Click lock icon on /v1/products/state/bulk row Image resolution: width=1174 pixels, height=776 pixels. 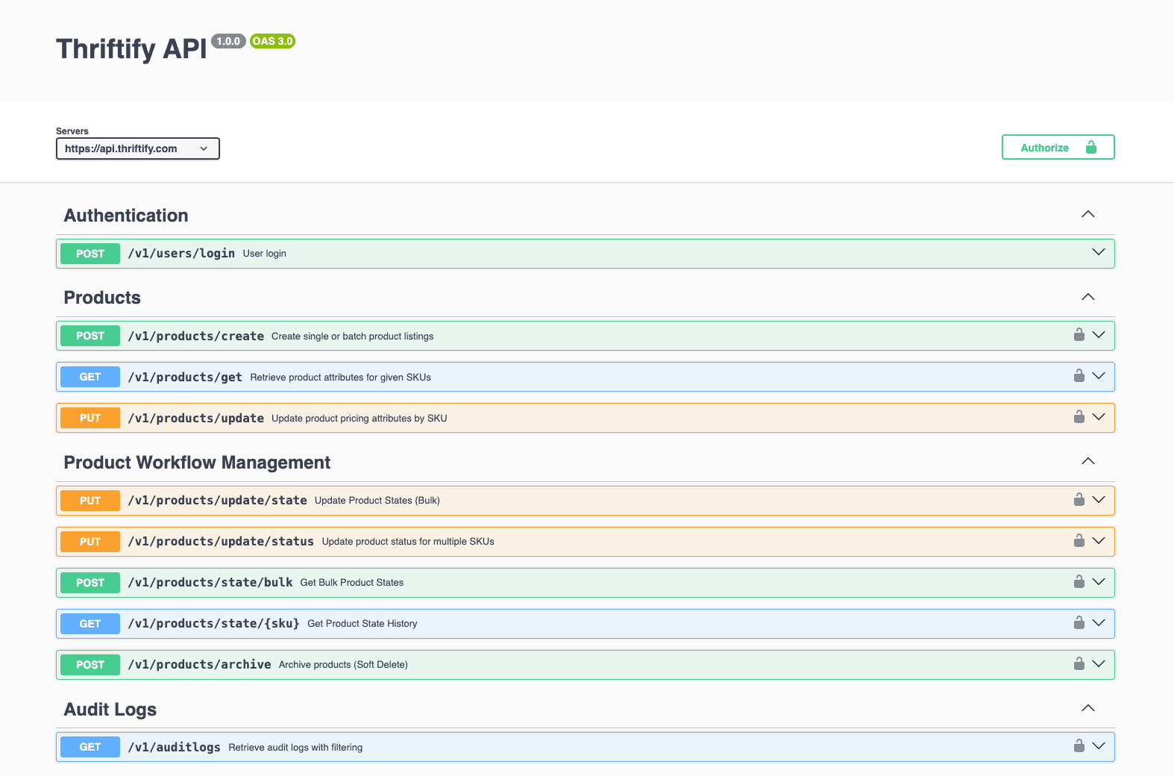click(x=1079, y=581)
